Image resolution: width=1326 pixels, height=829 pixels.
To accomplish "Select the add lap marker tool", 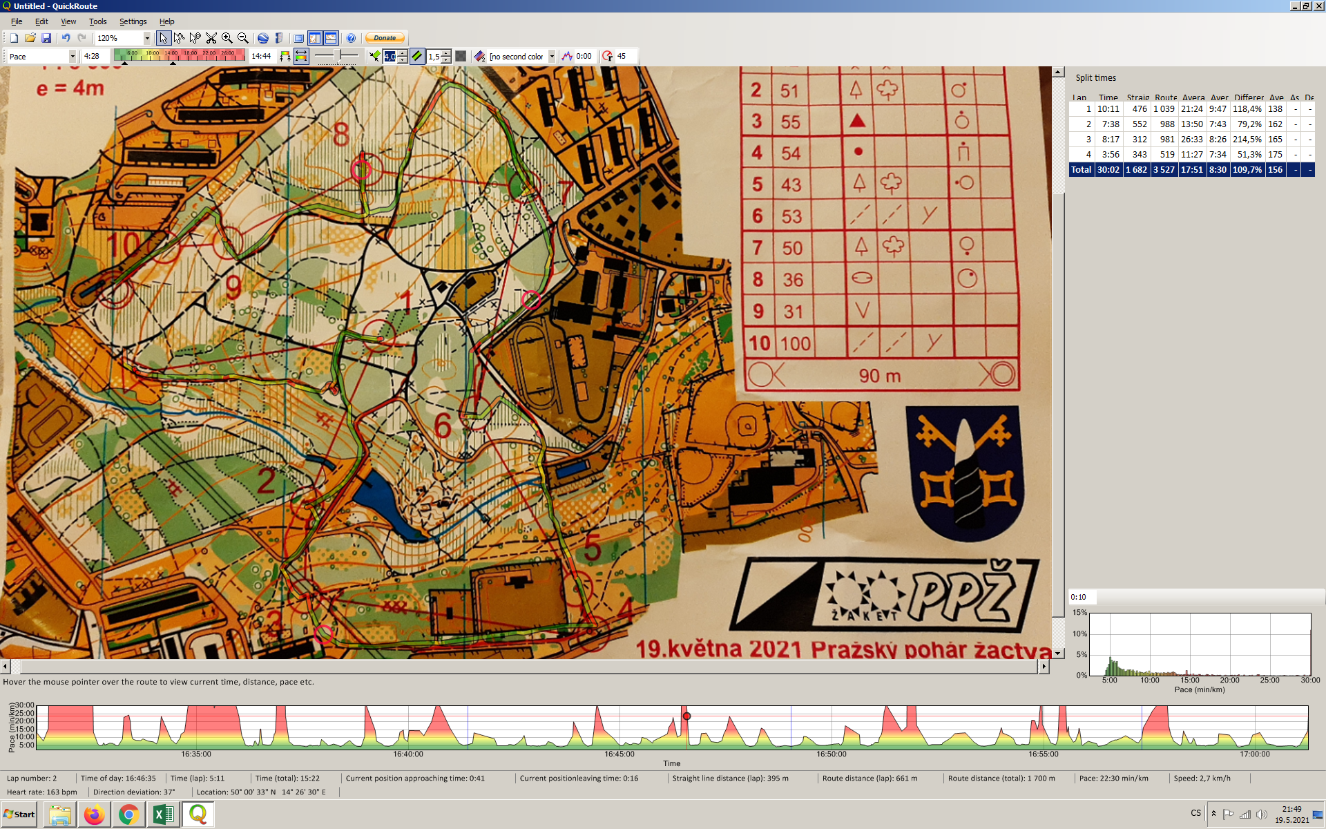I will click(x=195, y=38).
